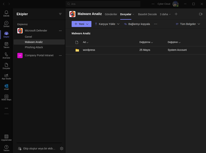Open the Cyber Cloud profile picture
This screenshot has width=206, height=153.
pos(175,4)
